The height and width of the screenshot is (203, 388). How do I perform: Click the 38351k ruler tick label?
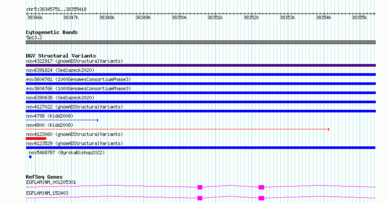[x=215, y=18]
